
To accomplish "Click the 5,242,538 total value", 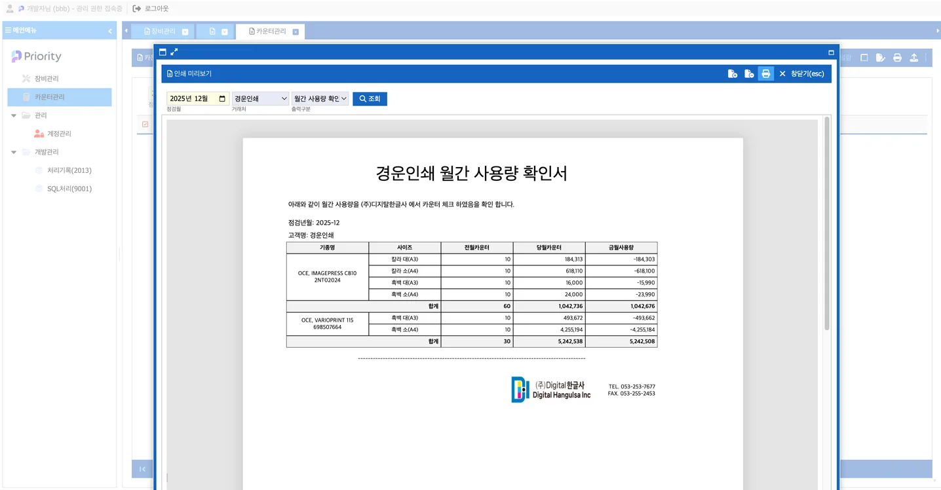I will [569, 341].
